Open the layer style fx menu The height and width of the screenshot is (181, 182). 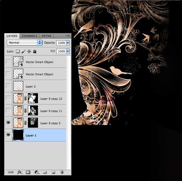click(20, 172)
